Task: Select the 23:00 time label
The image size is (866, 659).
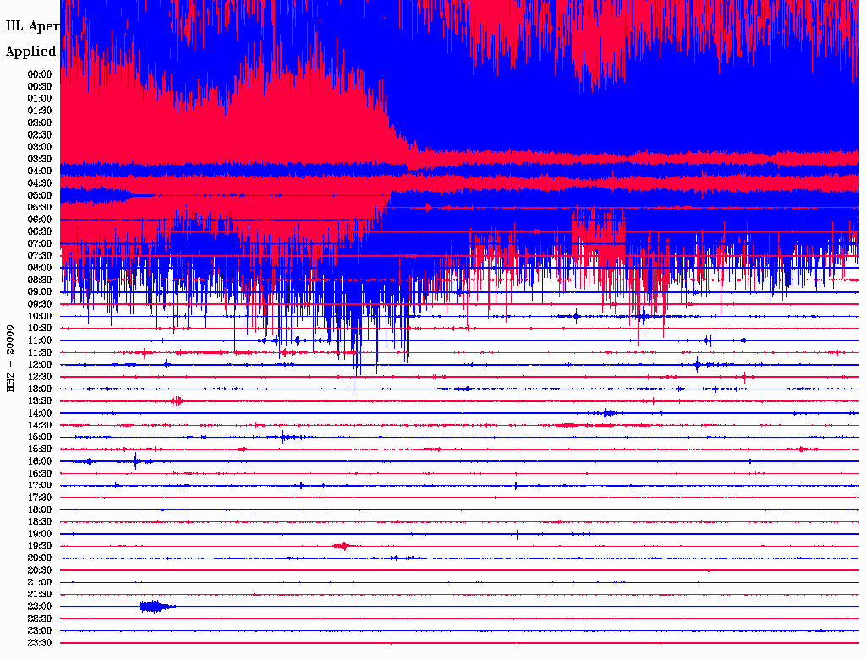Action: pyautogui.click(x=40, y=631)
